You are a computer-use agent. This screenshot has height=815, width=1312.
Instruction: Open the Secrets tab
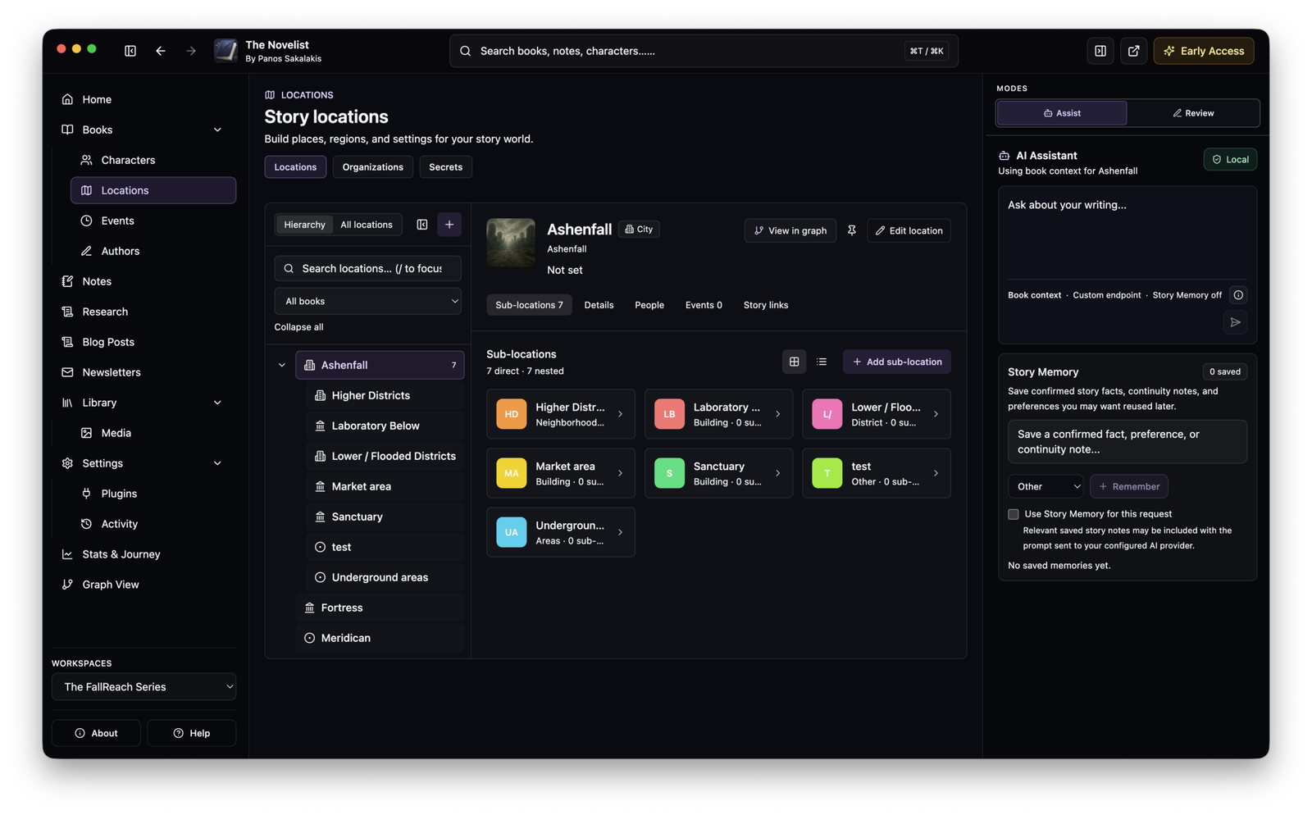446,167
